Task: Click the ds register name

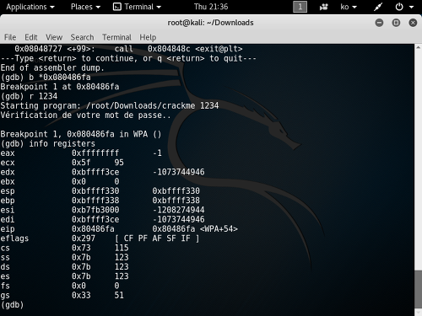Action: tap(5, 267)
